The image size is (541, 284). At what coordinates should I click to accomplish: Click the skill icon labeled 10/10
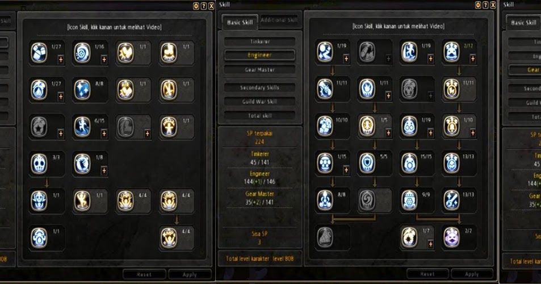click(325, 126)
